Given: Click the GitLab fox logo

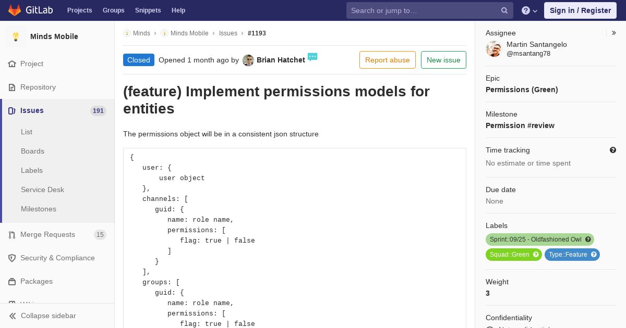Looking at the screenshot, I should [15, 10].
